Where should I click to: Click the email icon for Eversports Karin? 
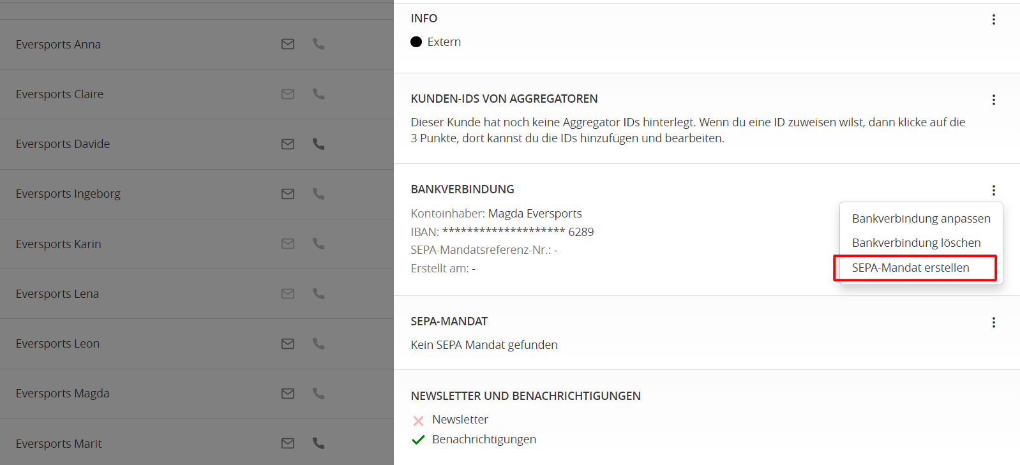pyautogui.click(x=288, y=244)
